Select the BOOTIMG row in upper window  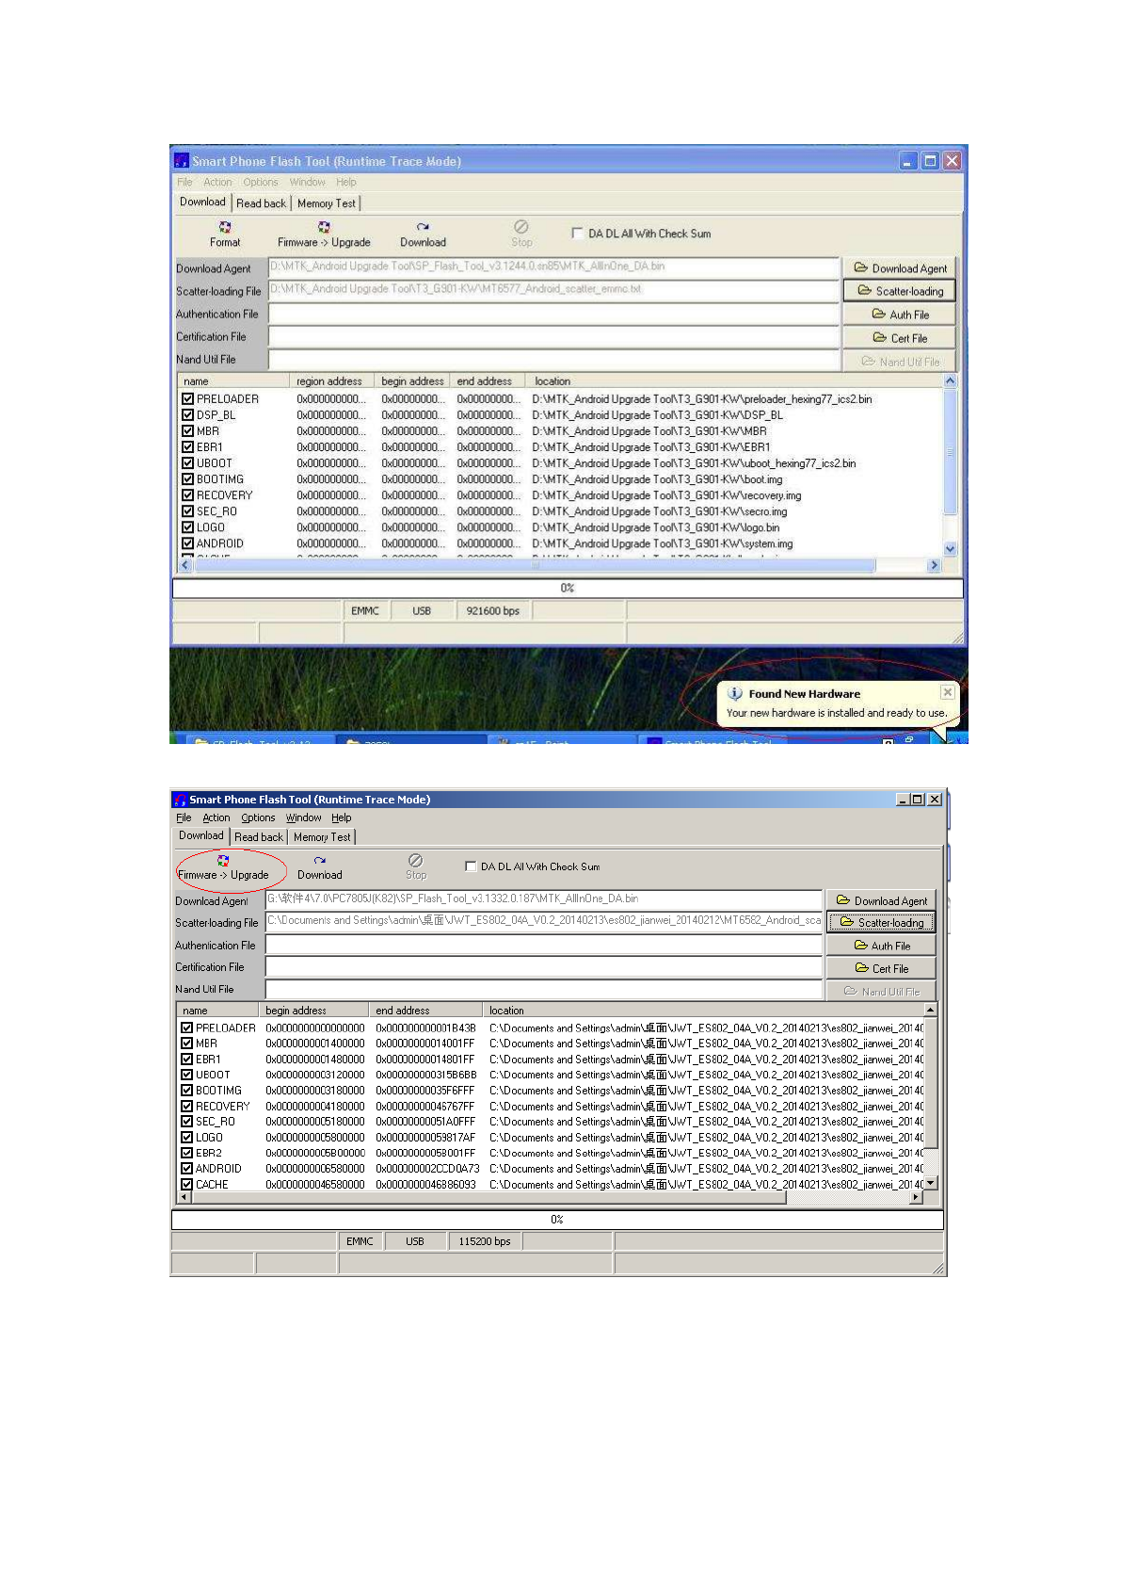click(x=561, y=479)
